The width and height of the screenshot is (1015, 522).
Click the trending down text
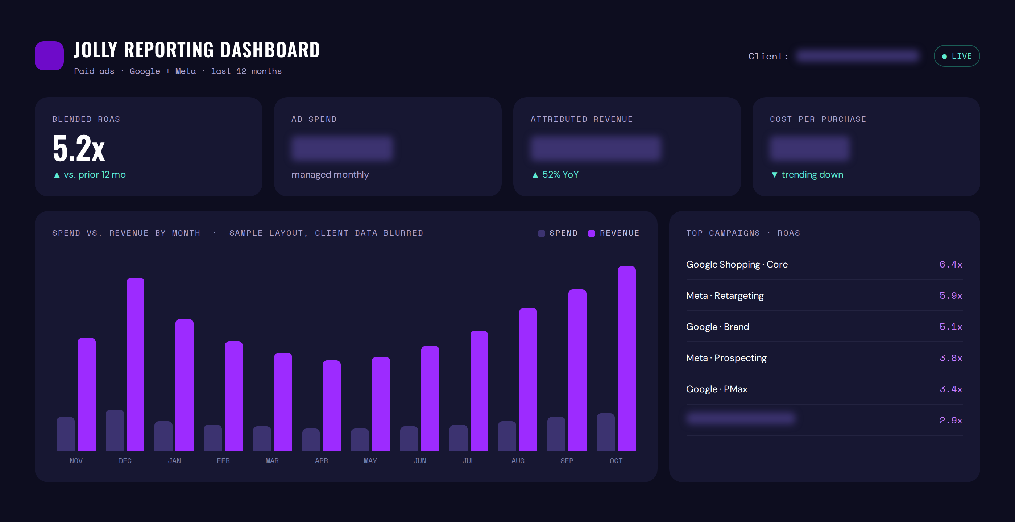[812, 174]
